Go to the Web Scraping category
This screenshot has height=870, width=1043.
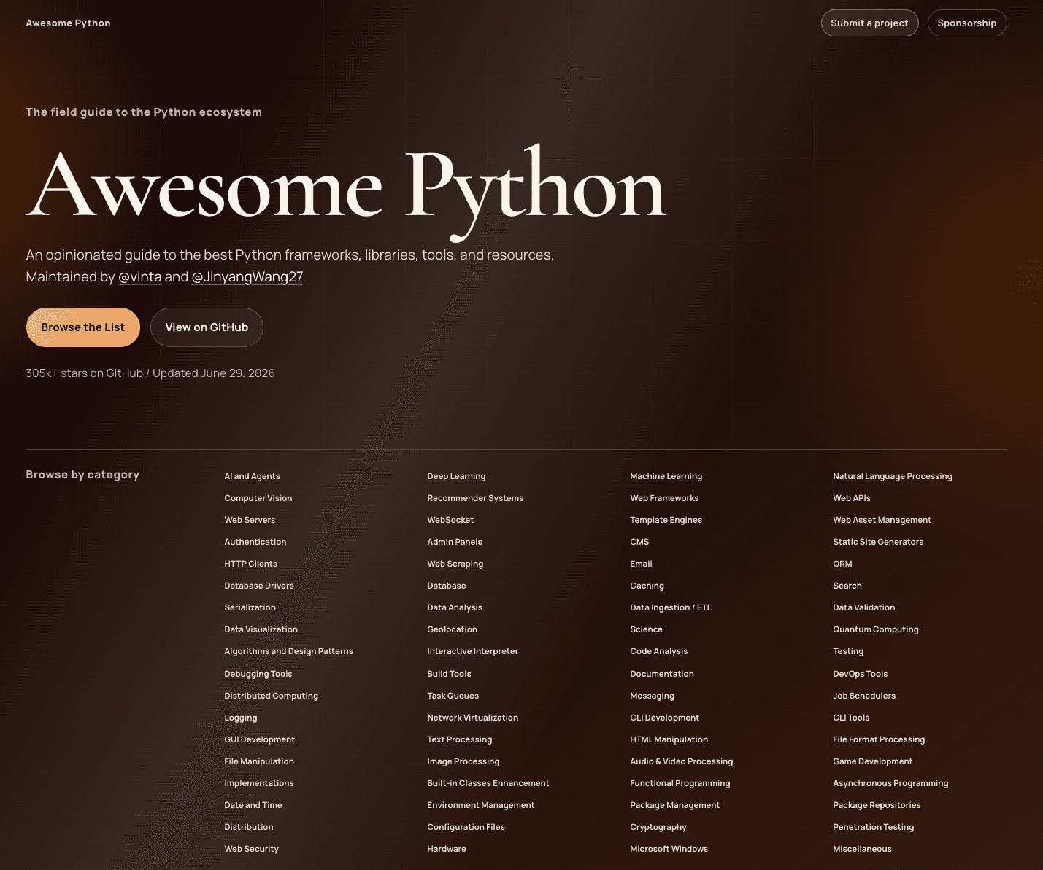tap(455, 564)
